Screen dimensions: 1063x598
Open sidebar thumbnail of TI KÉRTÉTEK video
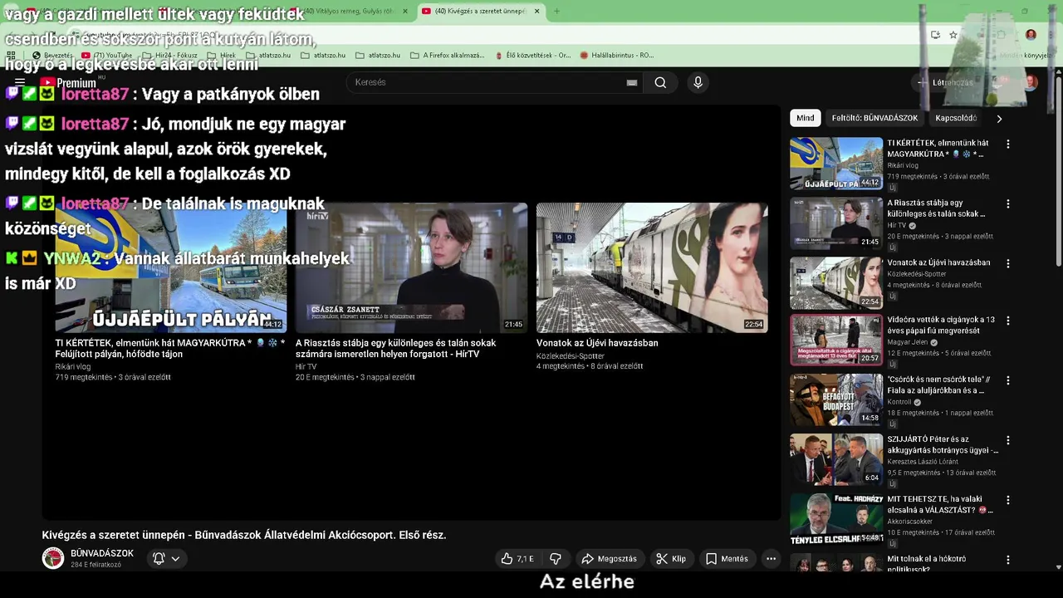(x=835, y=164)
